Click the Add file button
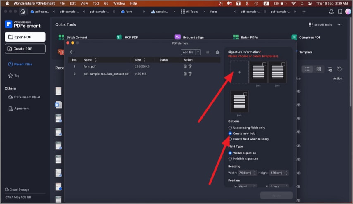This screenshot has height=204, width=353. [x=188, y=52]
